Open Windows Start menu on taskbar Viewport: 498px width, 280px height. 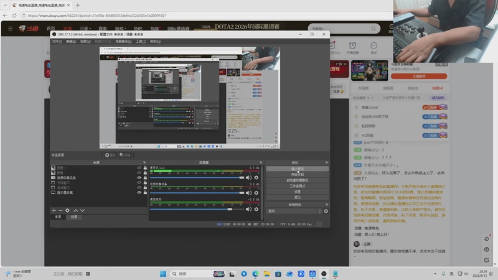pyautogui.click(x=163, y=274)
